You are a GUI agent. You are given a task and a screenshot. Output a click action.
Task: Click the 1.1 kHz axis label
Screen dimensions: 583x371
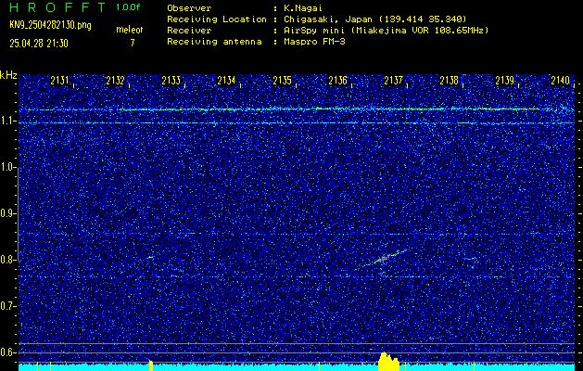pos(8,121)
